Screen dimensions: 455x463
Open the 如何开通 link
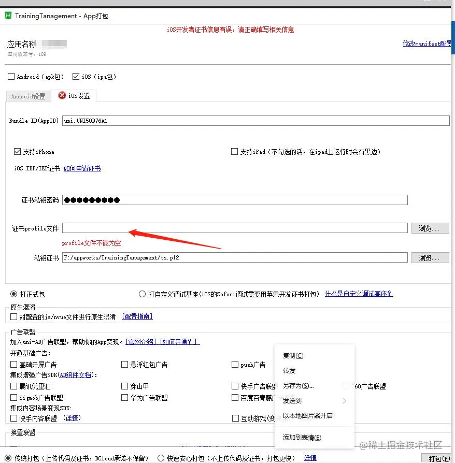(x=180, y=342)
